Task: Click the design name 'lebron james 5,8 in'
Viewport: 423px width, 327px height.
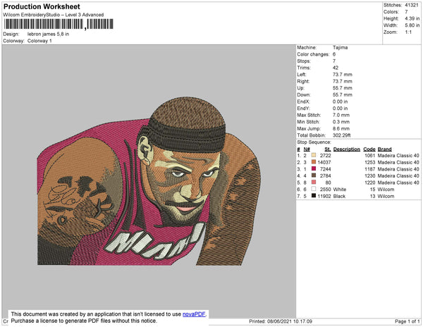Action: coord(48,35)
